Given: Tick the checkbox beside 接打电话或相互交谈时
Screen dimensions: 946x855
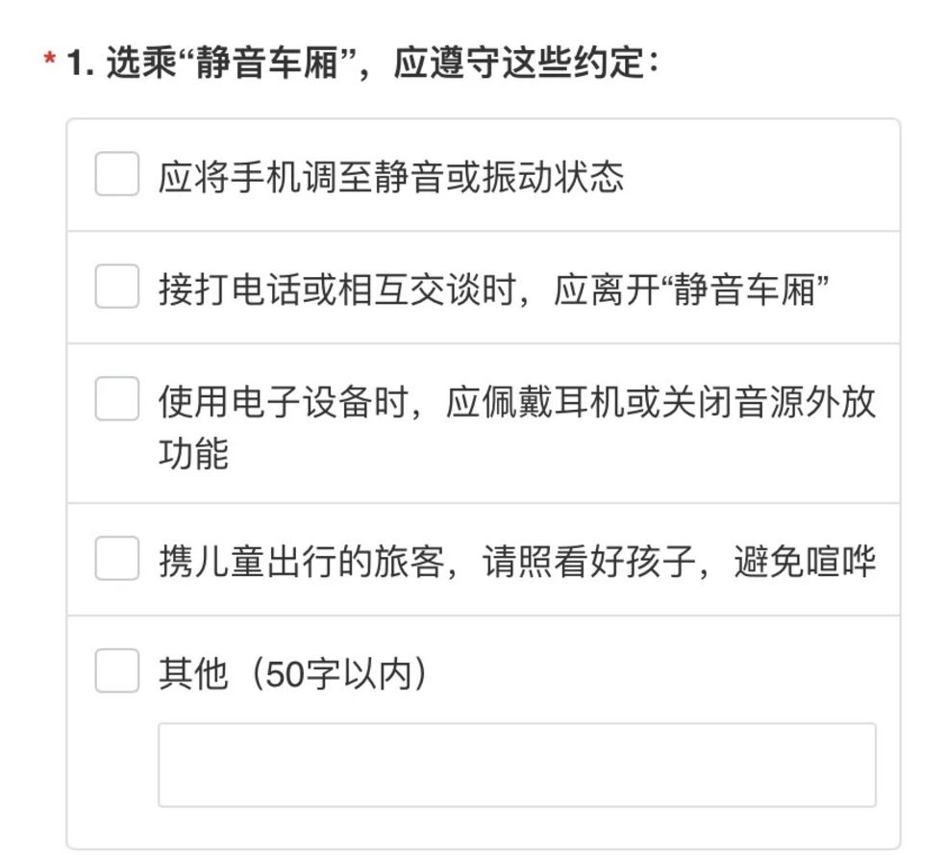Looking at the screenshot, I should pos(117,287).
